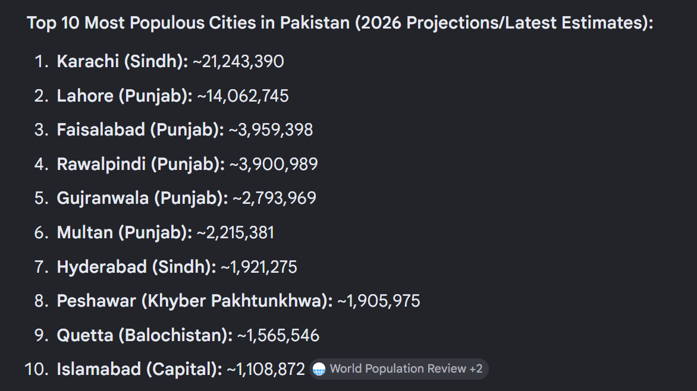Image resolution: width=697 pixels, height=391 pixels.
Task: Click the World Population Review globe icon
Action: (319, 369)
